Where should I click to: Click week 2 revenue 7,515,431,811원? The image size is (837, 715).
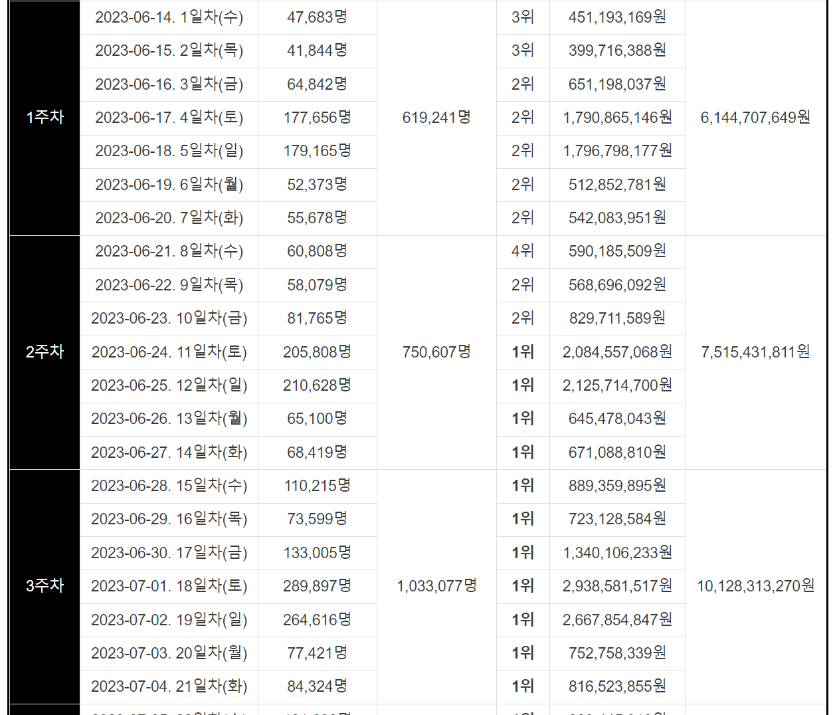[755, 352]
